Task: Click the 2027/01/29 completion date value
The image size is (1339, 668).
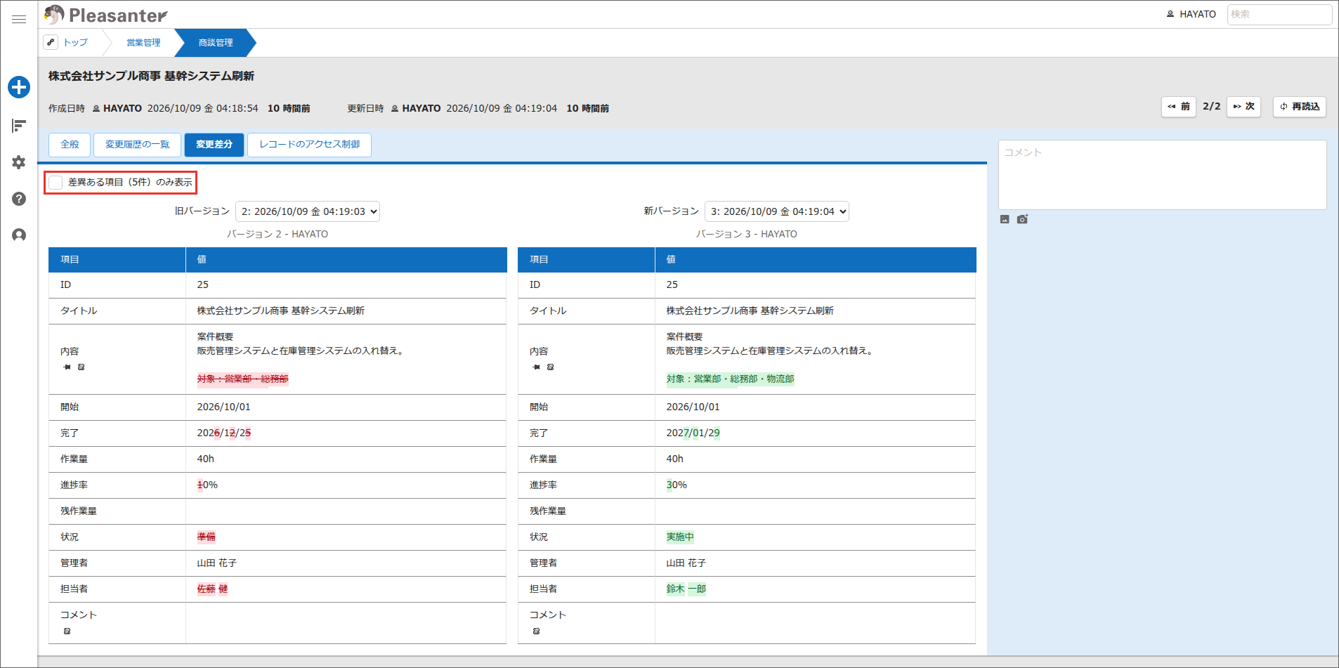Action: [693, 433]
